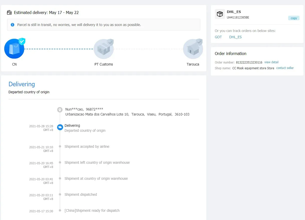Click the Tarouca house destination icon

193,49
